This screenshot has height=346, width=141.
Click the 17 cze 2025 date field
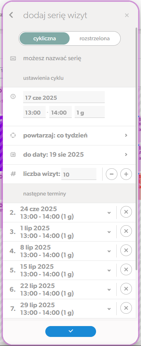click(x=64, y=98)
